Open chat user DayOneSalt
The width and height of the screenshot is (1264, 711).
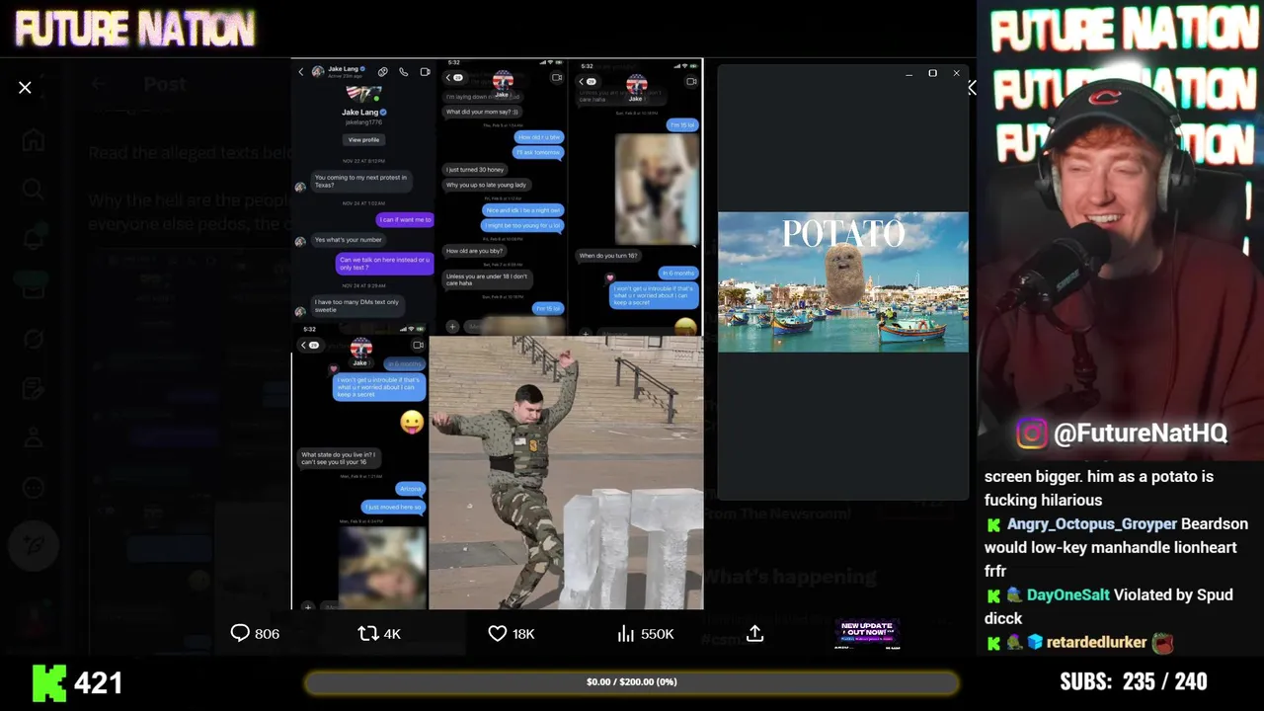tap(1067, 595)
